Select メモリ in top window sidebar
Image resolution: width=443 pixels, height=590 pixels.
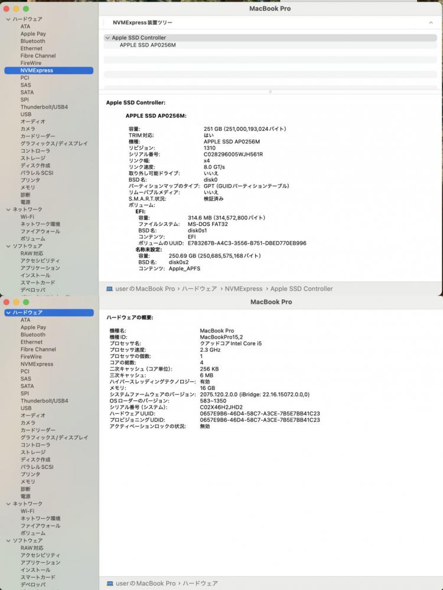[x=28, y=188]
